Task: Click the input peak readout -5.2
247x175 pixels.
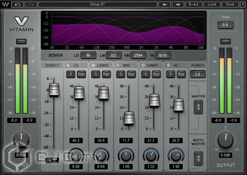Action: point(14,120)
